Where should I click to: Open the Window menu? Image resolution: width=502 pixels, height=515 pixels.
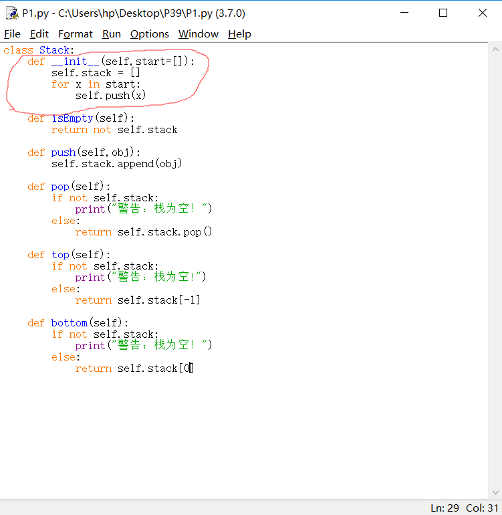[x=199, y=34]
